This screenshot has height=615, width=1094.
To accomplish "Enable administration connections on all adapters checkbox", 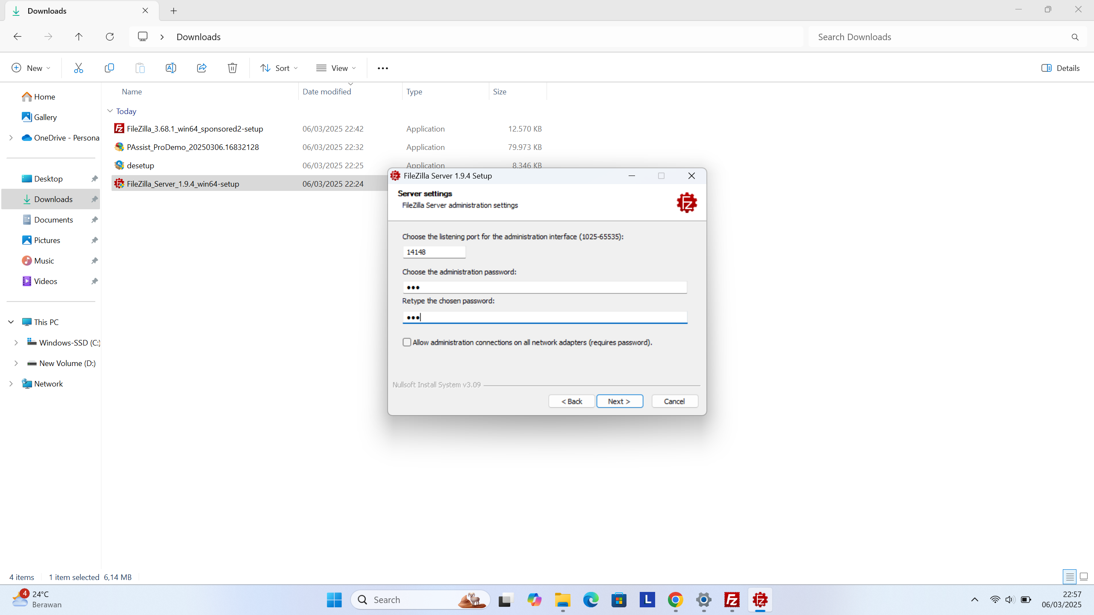I will [407, 342].
